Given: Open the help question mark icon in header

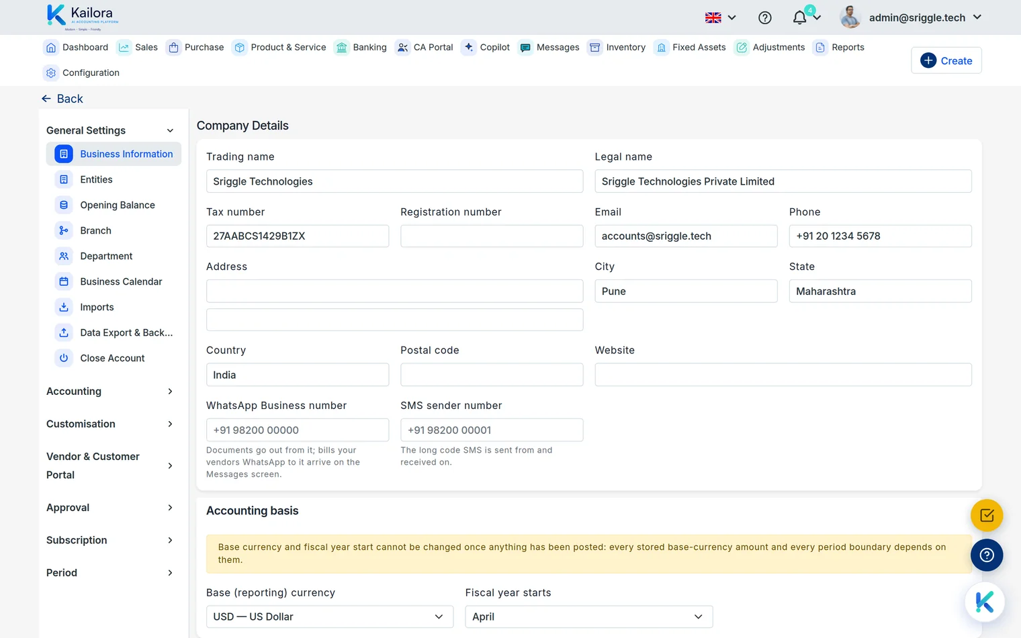Looking at the screenshot, I should pyautogui.click(x=764, y=18).
